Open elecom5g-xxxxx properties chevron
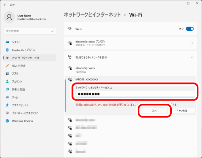 coord(192,43)
